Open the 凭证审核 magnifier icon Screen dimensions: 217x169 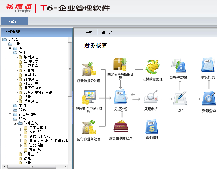click(151, 97)
